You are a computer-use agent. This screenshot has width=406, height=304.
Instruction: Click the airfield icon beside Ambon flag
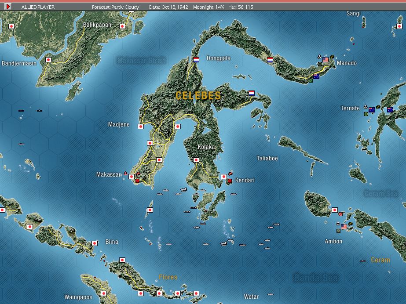[350, 224]
